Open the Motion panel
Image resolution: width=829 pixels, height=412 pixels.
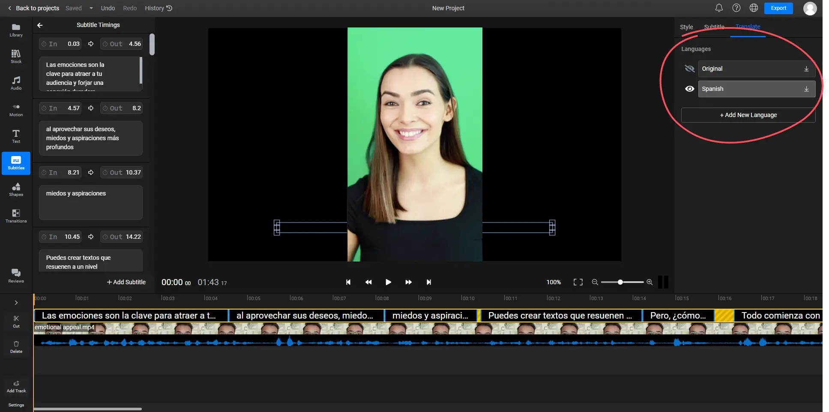(x=16, y=109)
